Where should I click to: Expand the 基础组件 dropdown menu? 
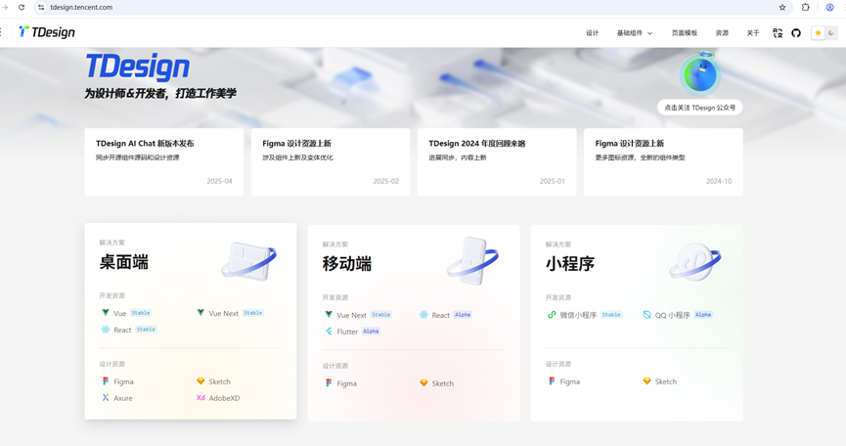click(635, 33)
